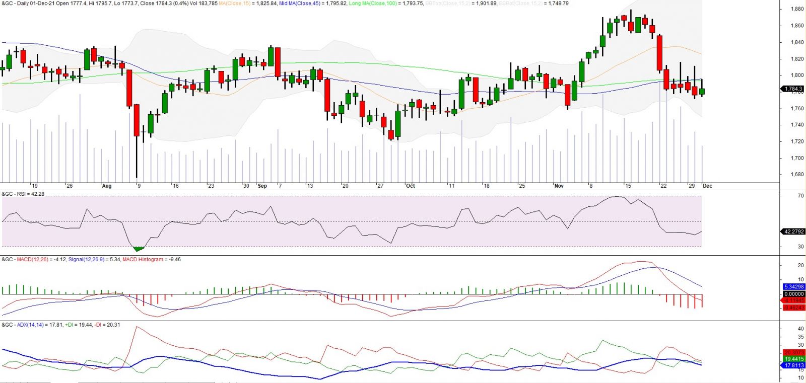Click the 1,680 price axis label
The image size is (806, 383).
[797, 175]
